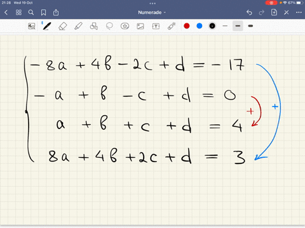
Task: Tap the battery status indicator
Action: tap(300, 3)
